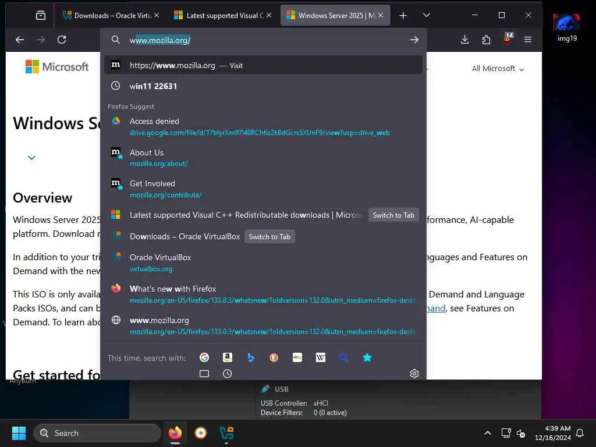Open the Extensions menu
This screenshot has height=447, width=596.
486,40
